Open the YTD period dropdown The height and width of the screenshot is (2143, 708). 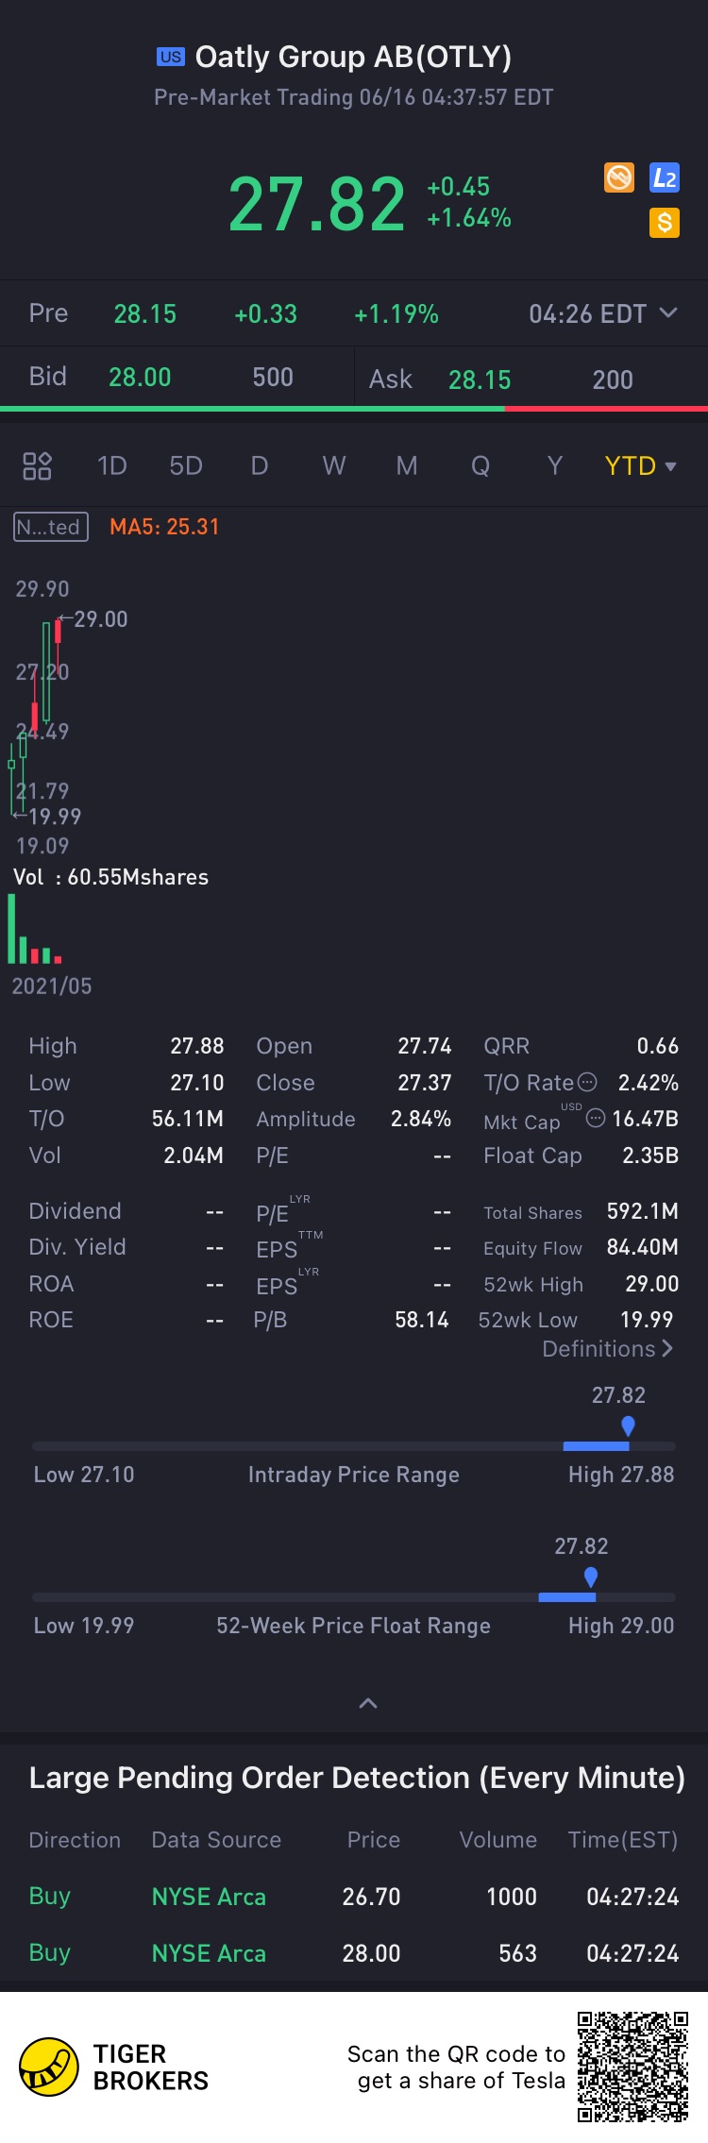(x=641, y=465)
